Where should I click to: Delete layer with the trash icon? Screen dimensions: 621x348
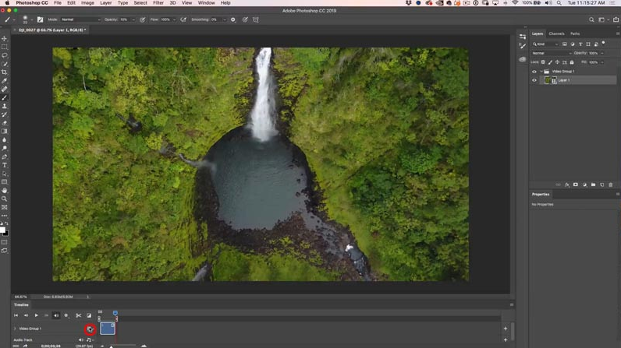point(610,185)
